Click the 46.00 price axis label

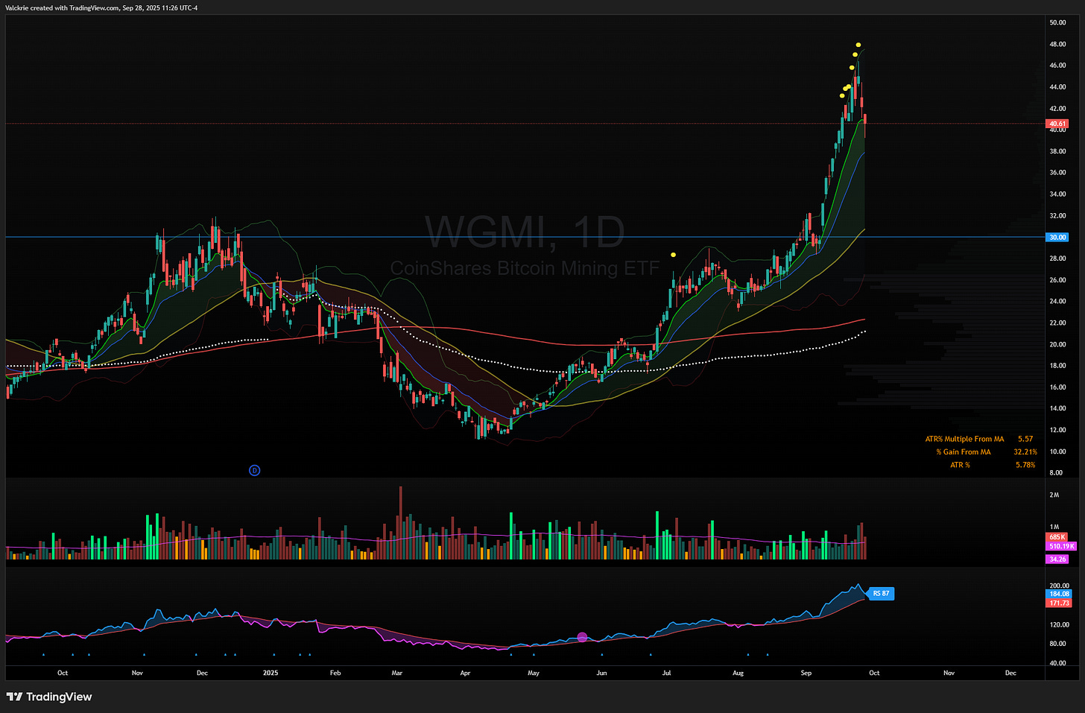pos(1057,66)
